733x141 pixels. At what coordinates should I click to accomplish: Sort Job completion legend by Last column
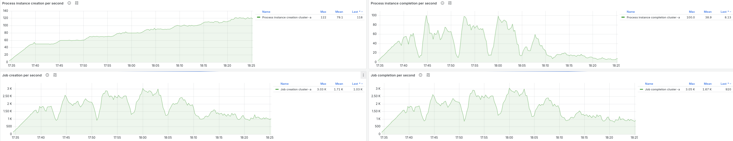[726, 84]
